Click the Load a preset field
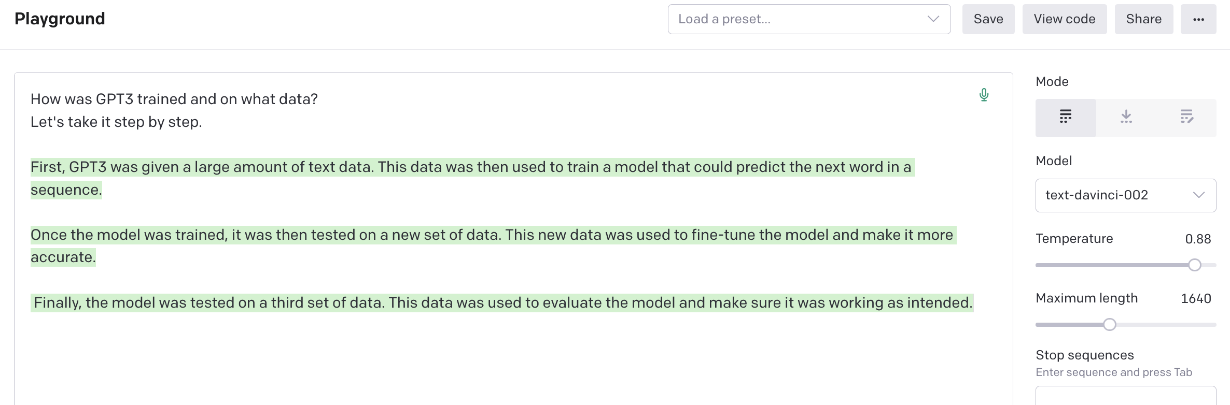 pyautogui.click(x=809, y=19)
